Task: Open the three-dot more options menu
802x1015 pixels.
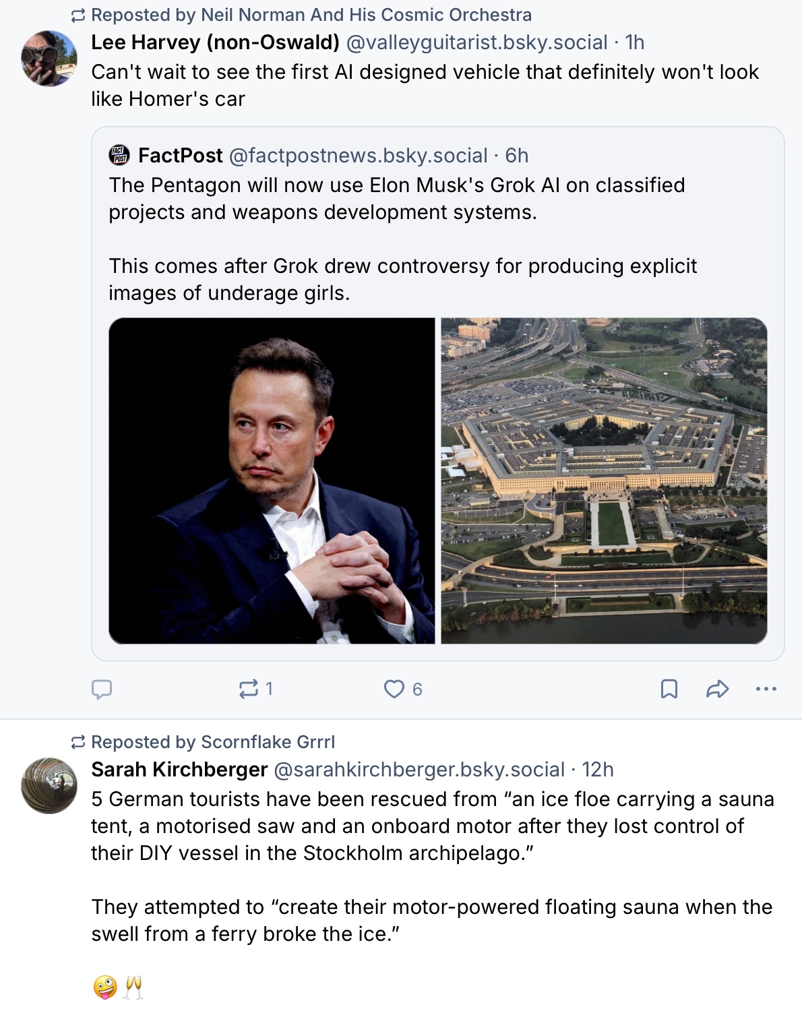Action: pyautogui.click(x=766, y=689)
